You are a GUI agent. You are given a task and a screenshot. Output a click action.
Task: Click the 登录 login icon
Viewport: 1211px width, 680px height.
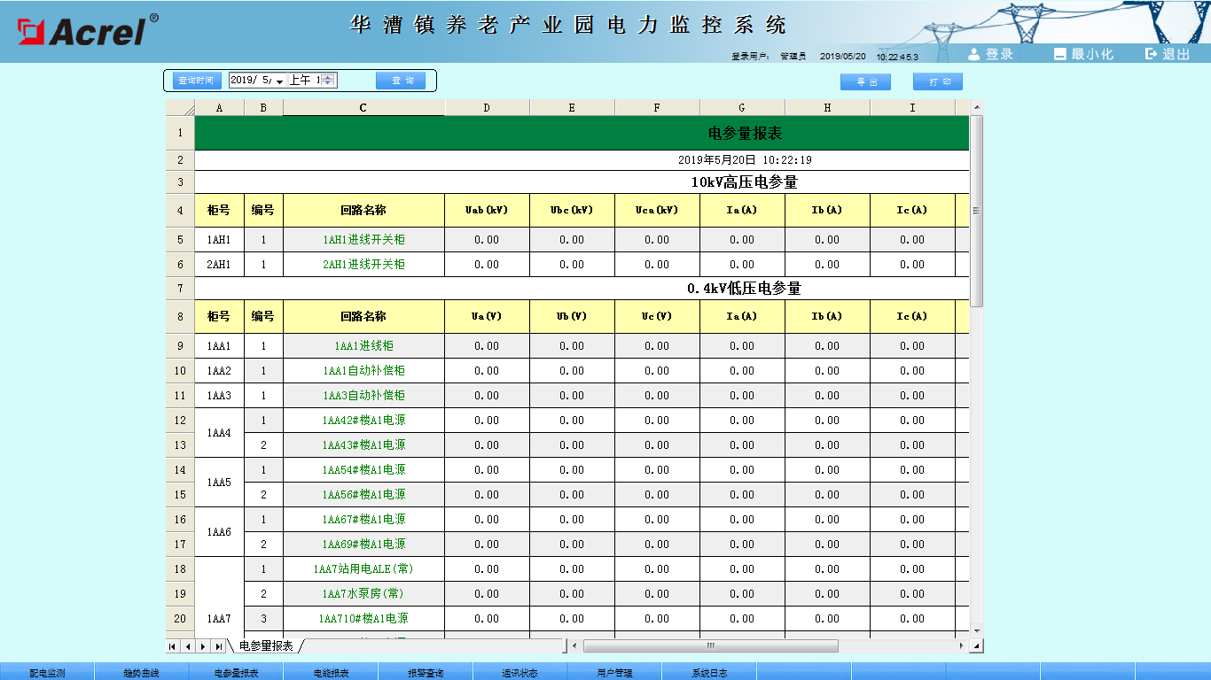(974, 54)
